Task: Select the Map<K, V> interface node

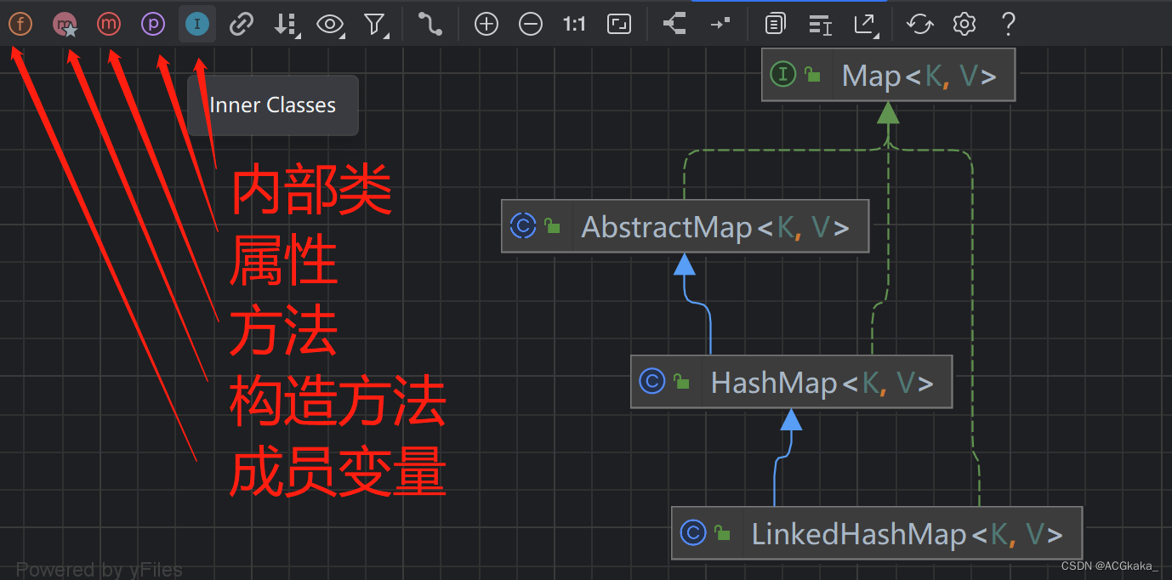Action: click(x=889, y=76)
